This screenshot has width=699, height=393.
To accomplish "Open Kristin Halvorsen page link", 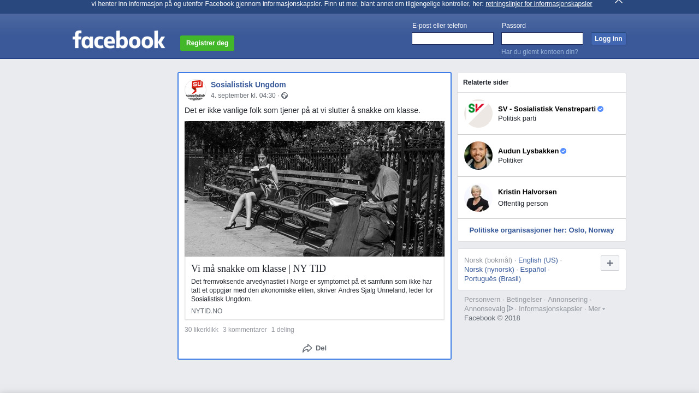I will 528,192.
